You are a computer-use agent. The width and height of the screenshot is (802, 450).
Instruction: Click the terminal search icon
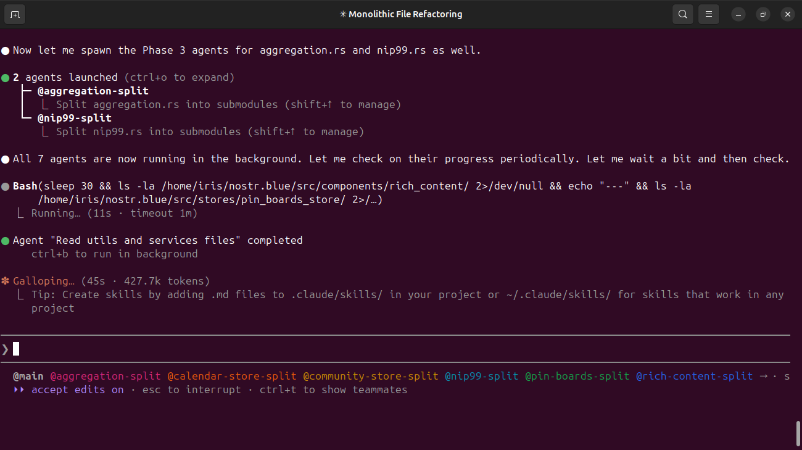click(x=682, y=14)
